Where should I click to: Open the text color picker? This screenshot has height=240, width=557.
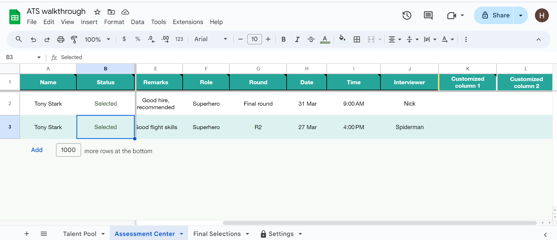325,39
